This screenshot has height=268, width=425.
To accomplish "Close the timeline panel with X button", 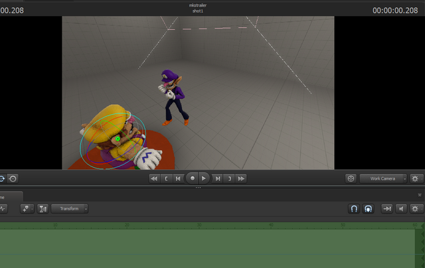I will 420,195.
